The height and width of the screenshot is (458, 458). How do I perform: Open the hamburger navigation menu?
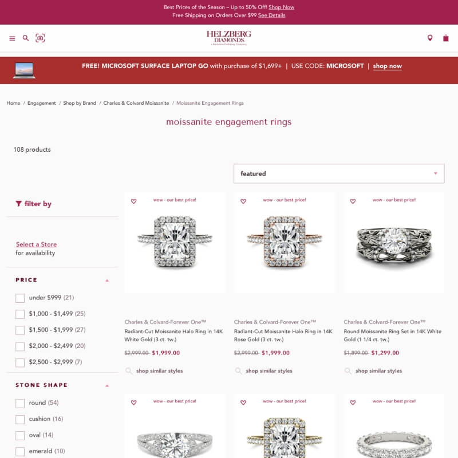tap(12, 38)
